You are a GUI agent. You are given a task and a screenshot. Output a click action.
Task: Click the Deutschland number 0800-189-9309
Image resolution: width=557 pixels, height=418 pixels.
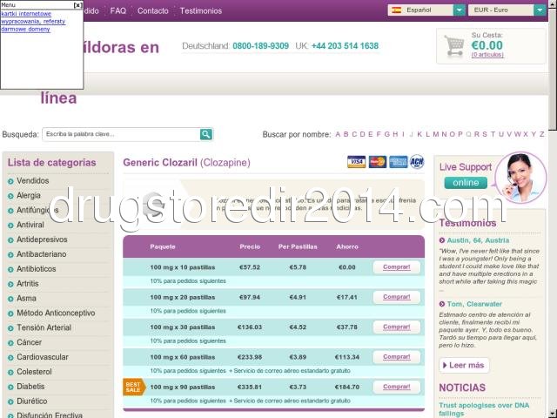pyautogui.click(x=261, y=46)
